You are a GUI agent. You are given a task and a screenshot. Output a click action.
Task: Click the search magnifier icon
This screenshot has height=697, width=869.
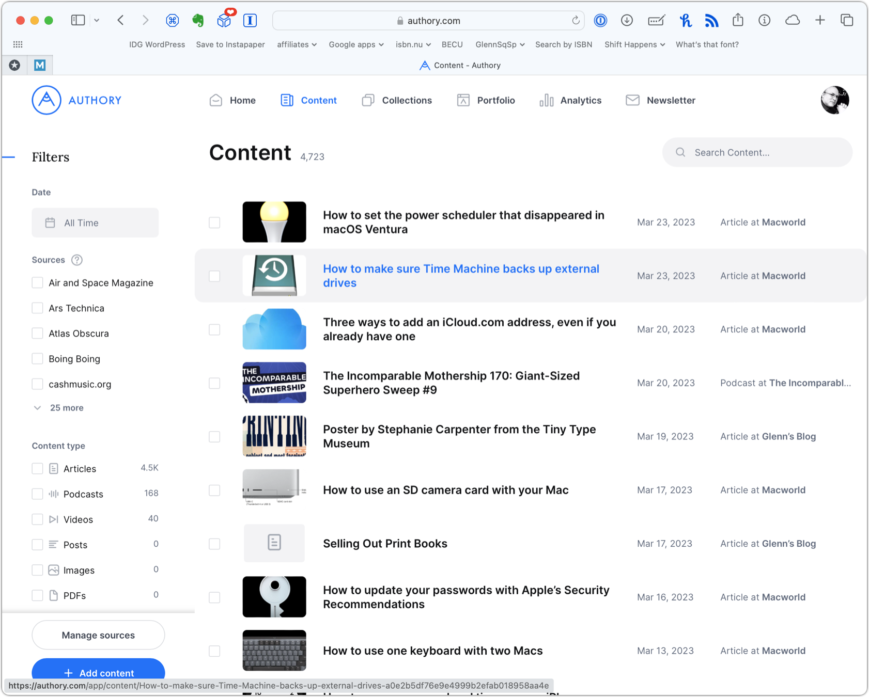coord(680,152)
